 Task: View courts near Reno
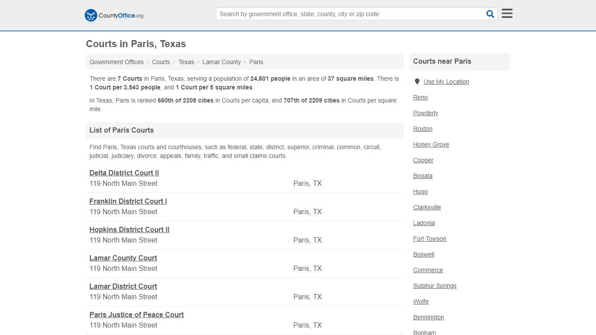[x=421, y=97]
